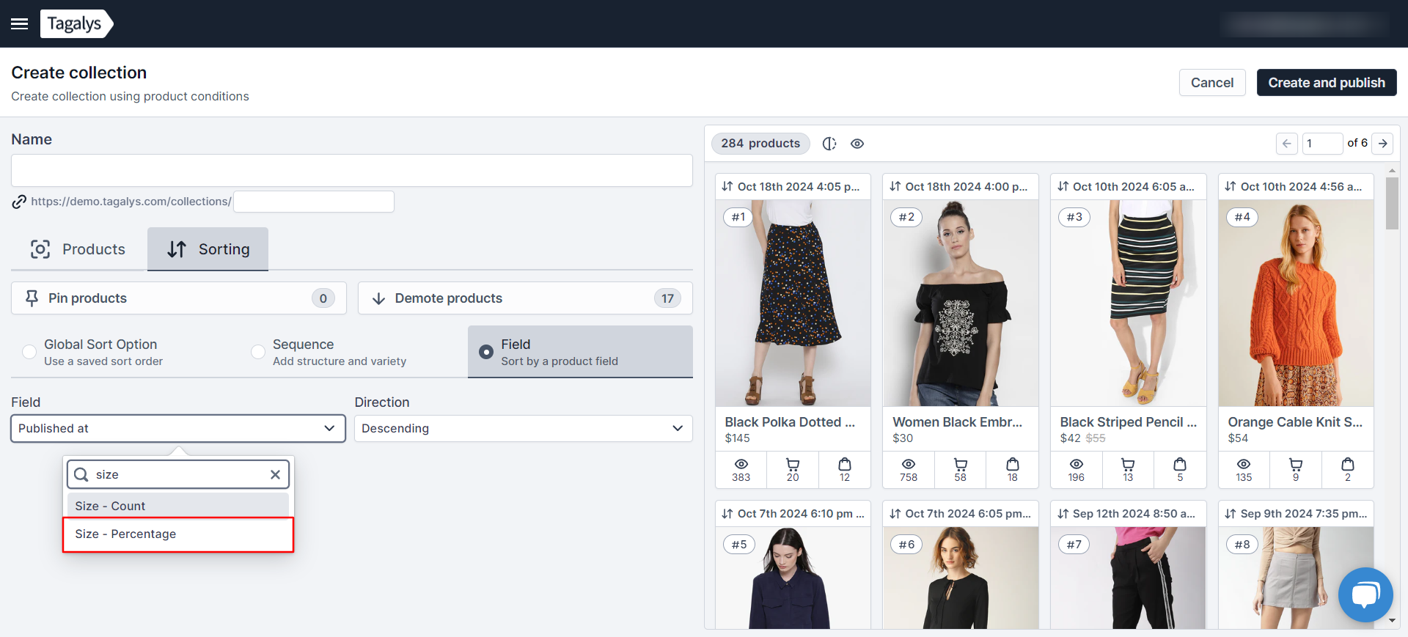
Task: Toggle preview visibility eye icon beside product count
Action: (857, 144)
